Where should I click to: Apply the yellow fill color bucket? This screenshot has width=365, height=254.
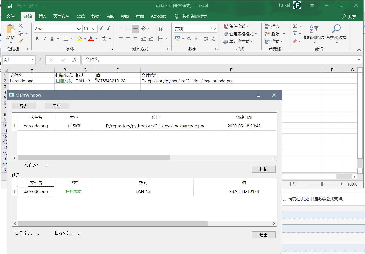tap(80, 39)
